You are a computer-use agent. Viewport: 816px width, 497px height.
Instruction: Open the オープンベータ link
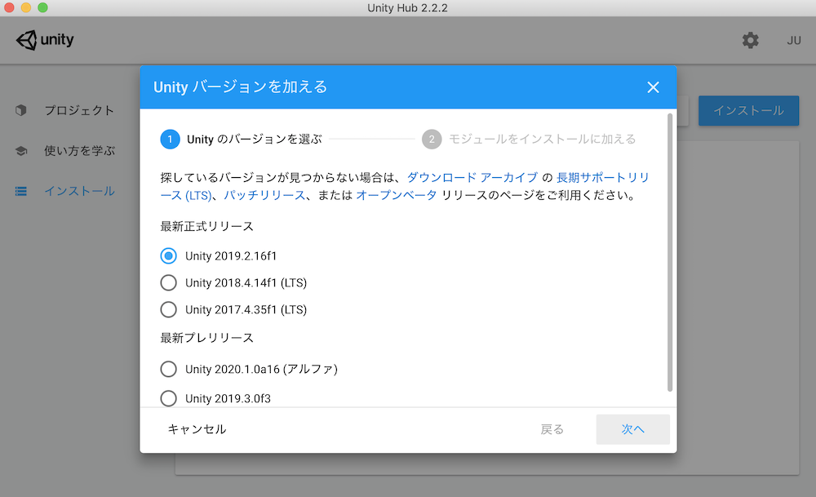(x=397, y=195)
